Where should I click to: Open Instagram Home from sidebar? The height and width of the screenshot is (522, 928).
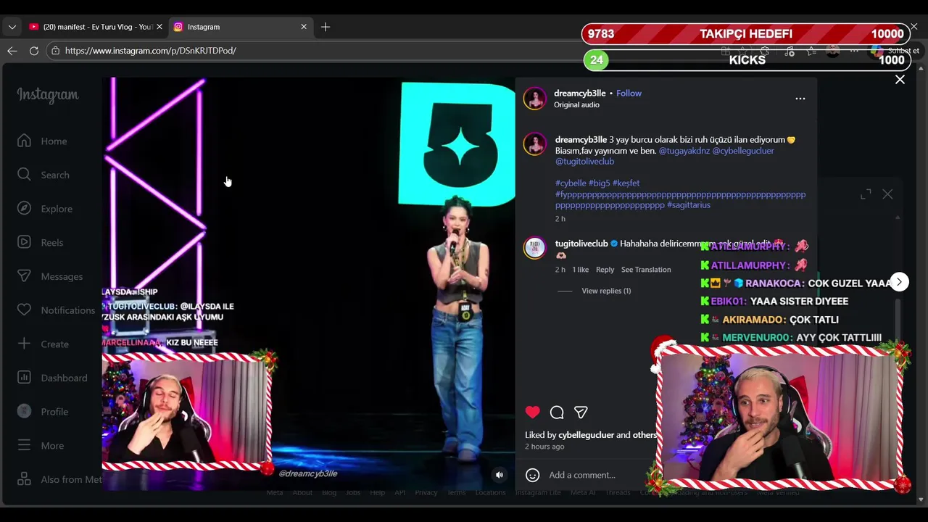click(42, 141)
